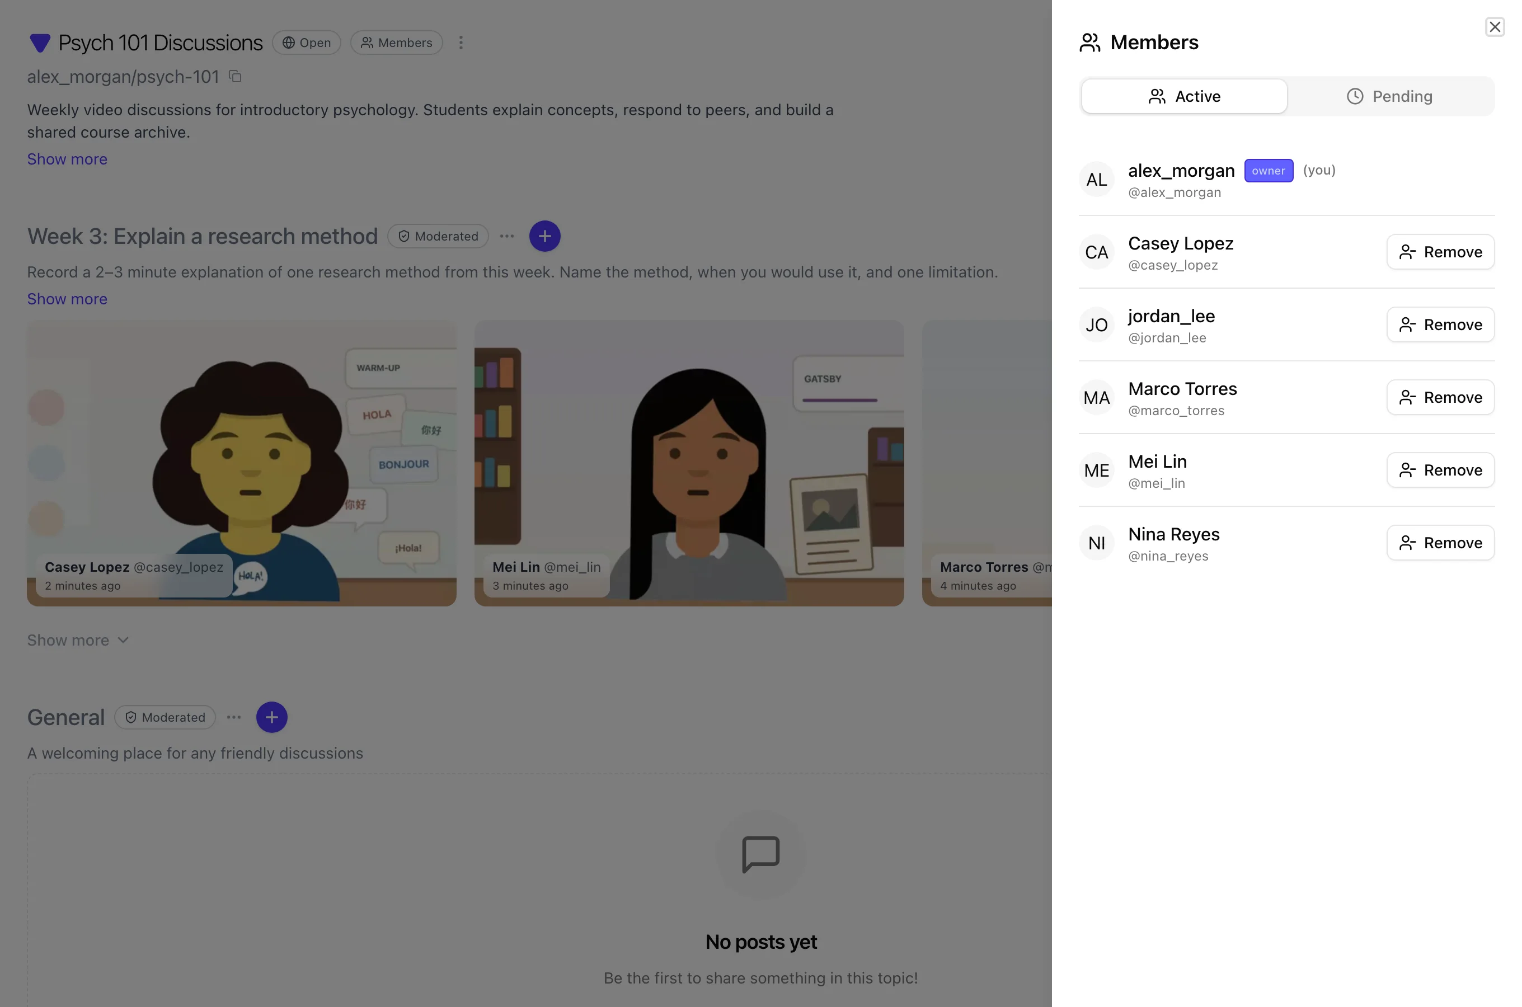Show more of the group description
This screenshot has width=1522, height=1007.
pos(67,159)
